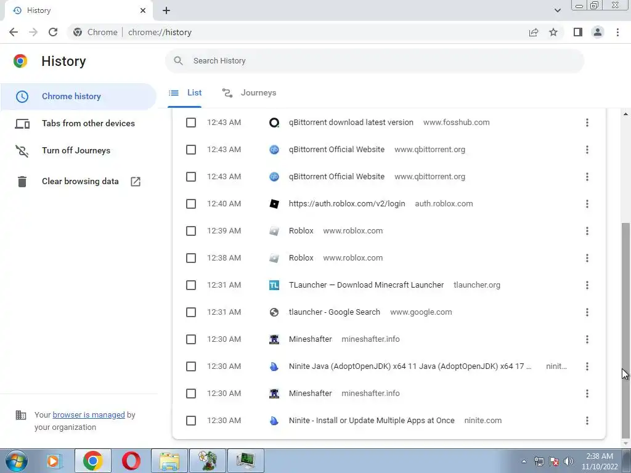
Task: Open File Explorer folder on the taskbar
Action: tap(169, 461)
